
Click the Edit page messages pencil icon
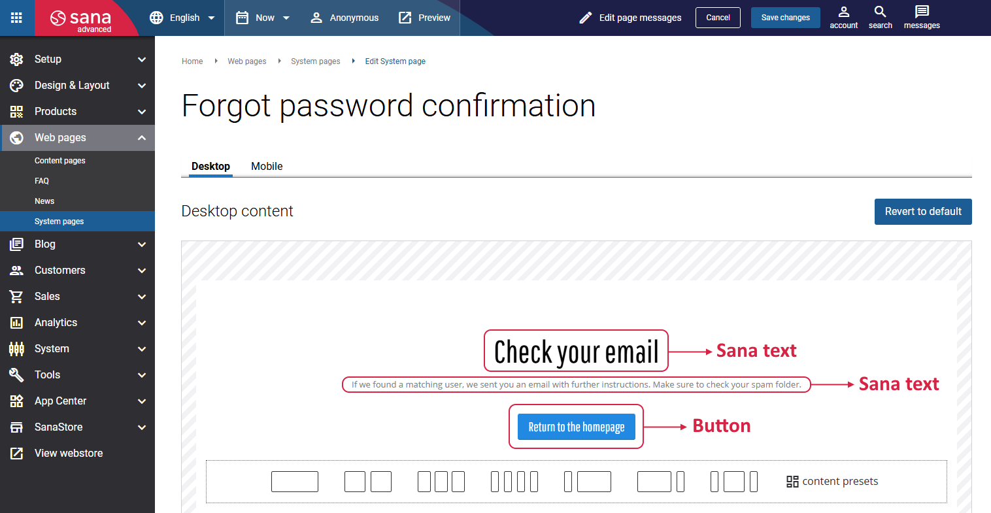[586, 18]
